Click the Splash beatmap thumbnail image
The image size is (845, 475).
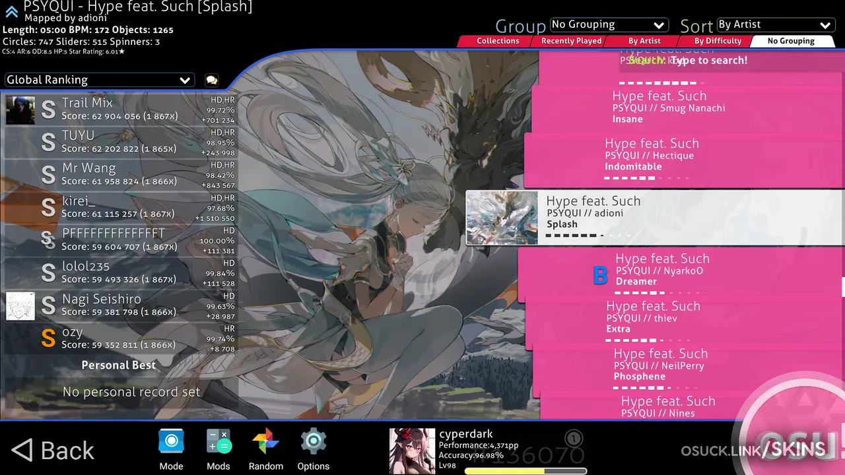click(x=502, y=218)
